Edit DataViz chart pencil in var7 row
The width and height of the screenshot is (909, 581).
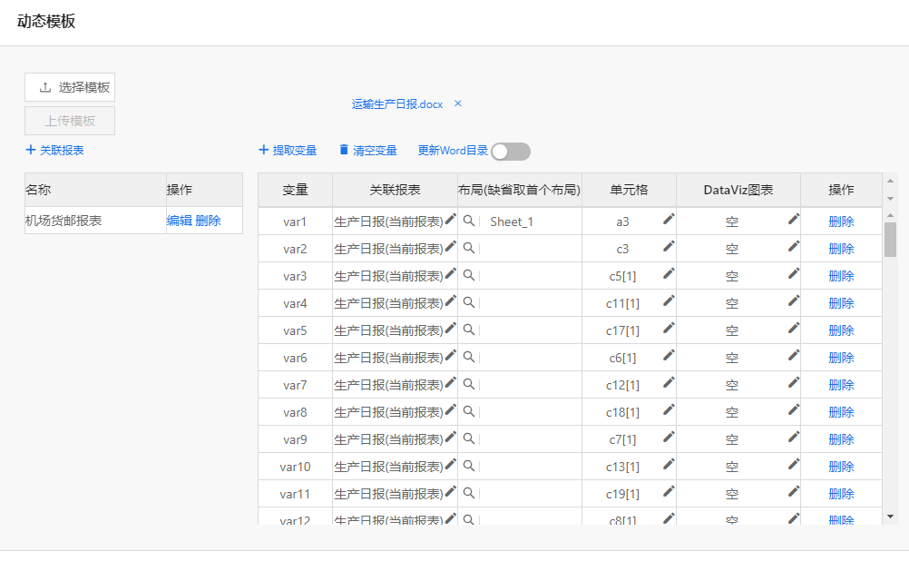click(794, 382)
